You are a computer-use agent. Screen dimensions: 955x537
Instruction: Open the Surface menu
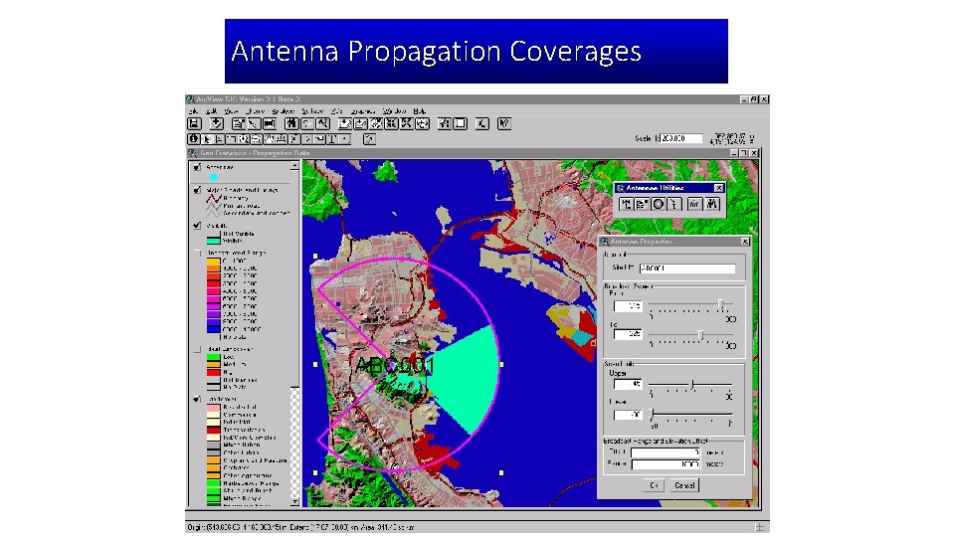(312, 111)
